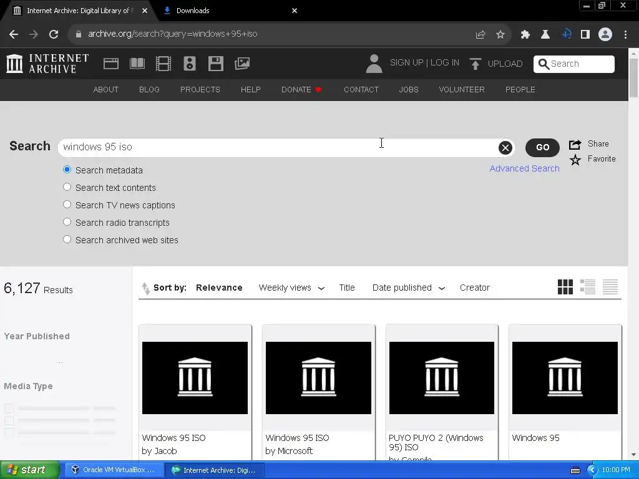Viewport: 639px width, 479px height.
Task: Open the PEOPLE menu item
Action: pos(520,90)
